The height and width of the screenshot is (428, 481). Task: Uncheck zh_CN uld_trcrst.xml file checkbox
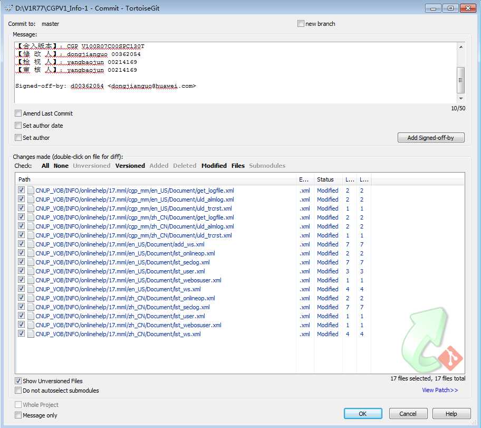tap(21, 235)
